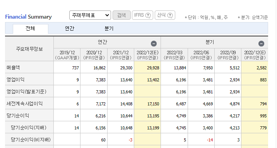Select the 당기순이익(비지배) row label
The height and width of the screenshot is (148, 277).
31,140
